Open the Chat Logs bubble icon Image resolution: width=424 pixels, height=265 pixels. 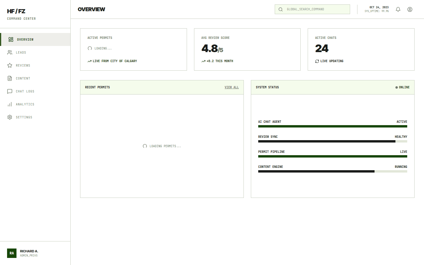pos(10,91)
